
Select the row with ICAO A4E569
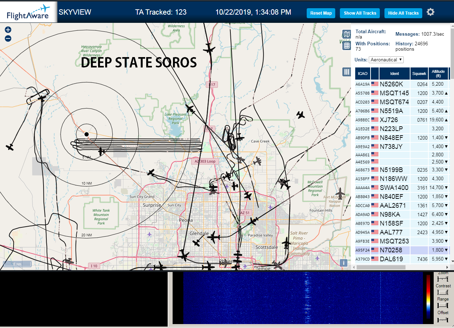(x=402, y=162)
